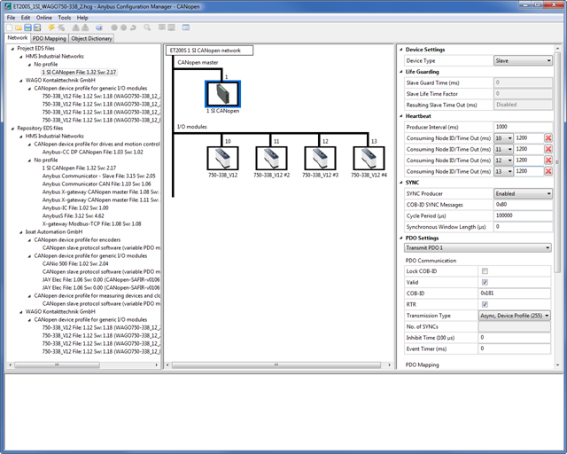The height and width of the screenshot is (454, 567).
Task: Click the yellow lightning Connect icon
Action: [x=51, y=27]
